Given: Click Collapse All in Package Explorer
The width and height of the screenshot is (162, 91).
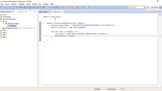Looking at the screenshot, I should pyautogui.click(x=19, y=12).
